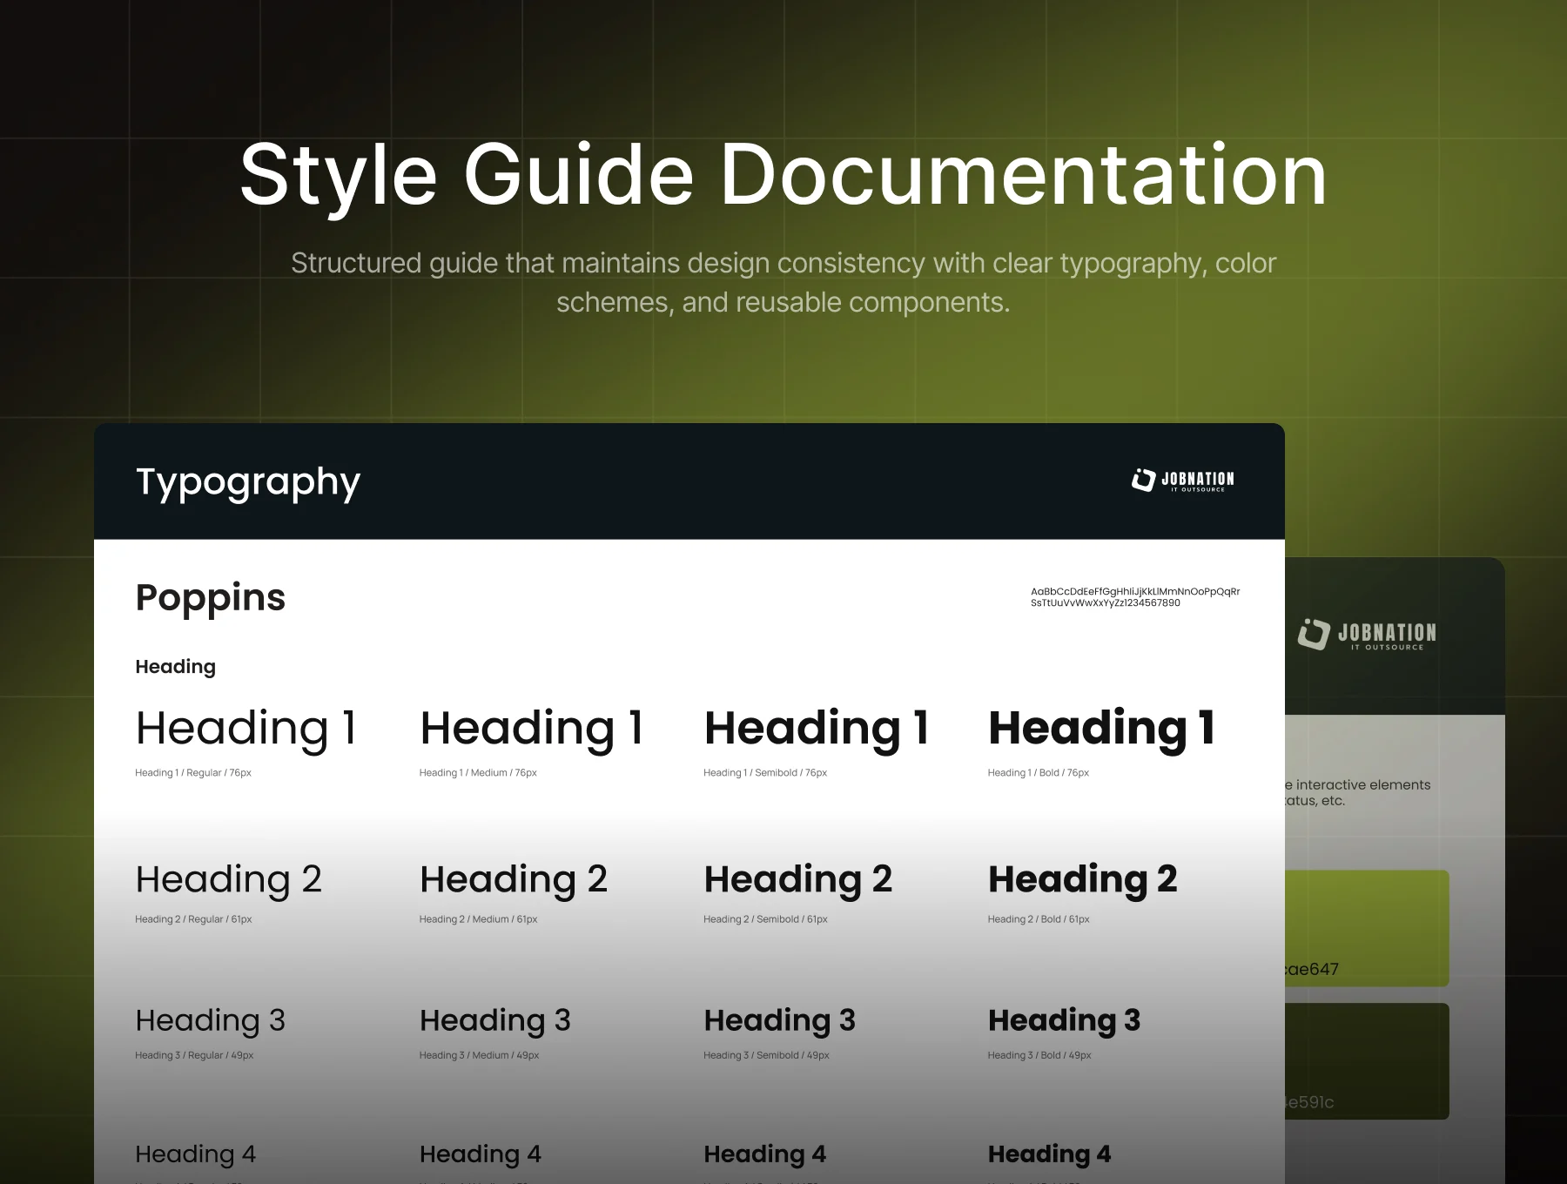Click the IT OUTSOURCE tagline under the logo
The image size is (1567, 1184).
(1197, 488)
